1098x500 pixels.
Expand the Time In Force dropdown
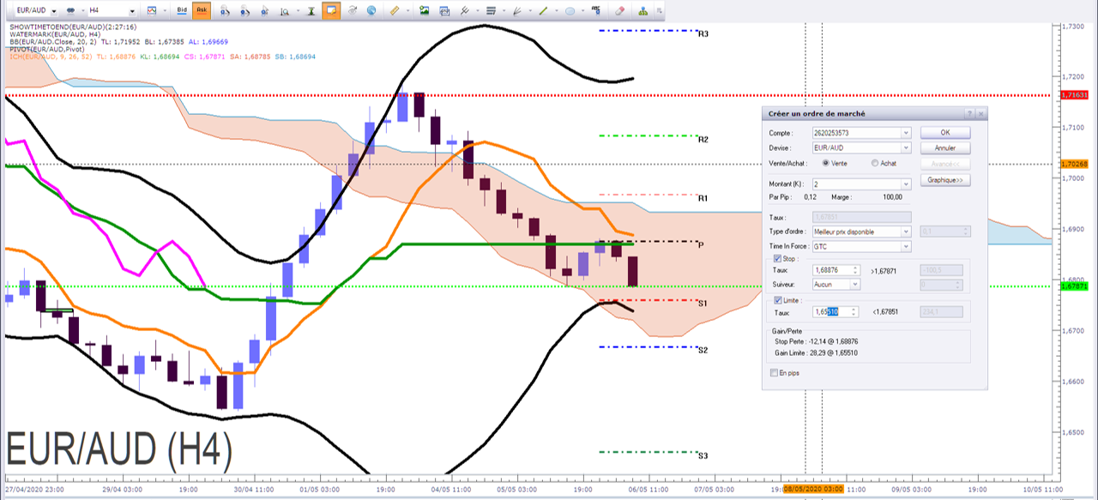861,245
